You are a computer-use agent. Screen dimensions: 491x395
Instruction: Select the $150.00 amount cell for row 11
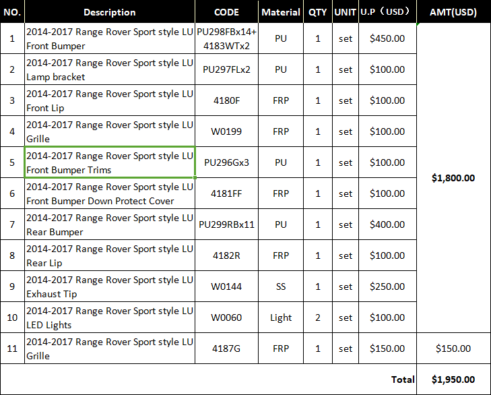coord(453,348)
